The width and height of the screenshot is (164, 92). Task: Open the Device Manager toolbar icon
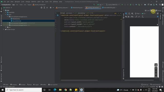pyautogui.click(x=154, y=5)
